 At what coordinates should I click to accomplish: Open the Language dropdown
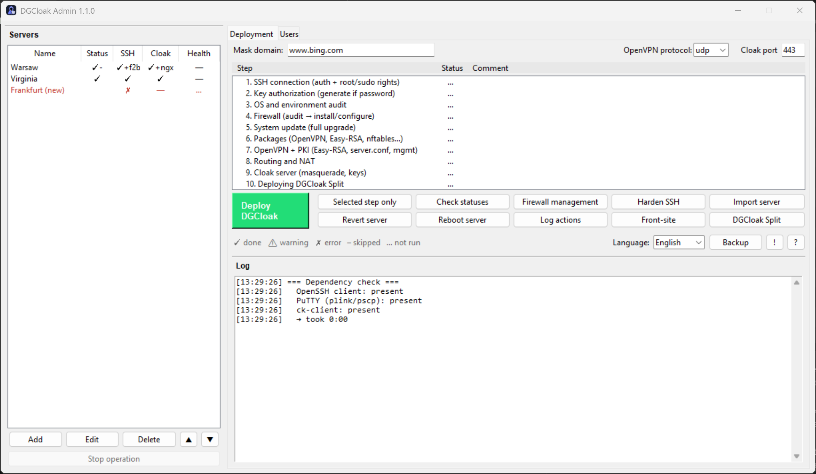(679, 242)
